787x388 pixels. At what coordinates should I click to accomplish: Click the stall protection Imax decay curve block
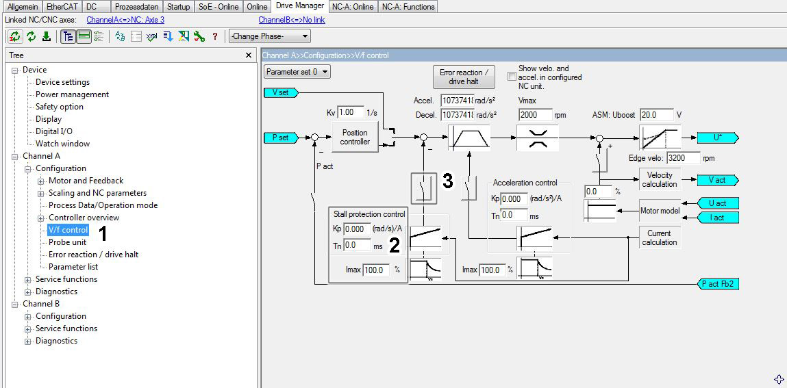(425, 269)
